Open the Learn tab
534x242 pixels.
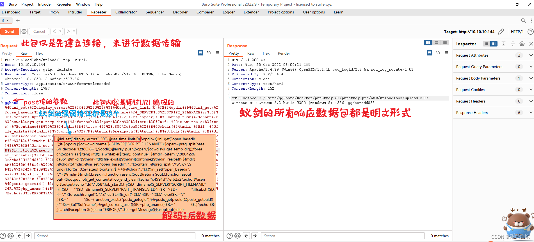tap(339, 12)
